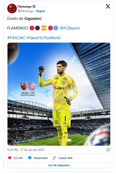Click the orange VS emoji
Screen dimensions: 116x174
(x=44, y=28)
